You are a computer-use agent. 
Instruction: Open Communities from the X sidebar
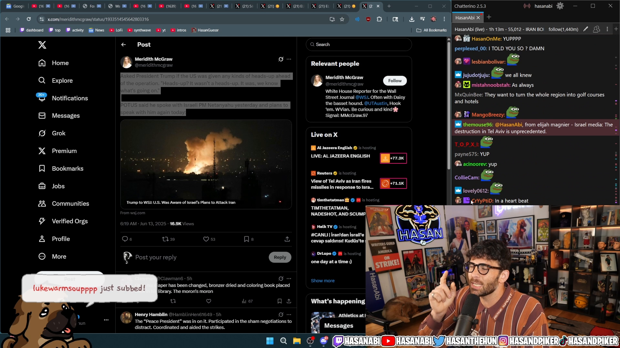pyautogui.click(x=70, y=203)
